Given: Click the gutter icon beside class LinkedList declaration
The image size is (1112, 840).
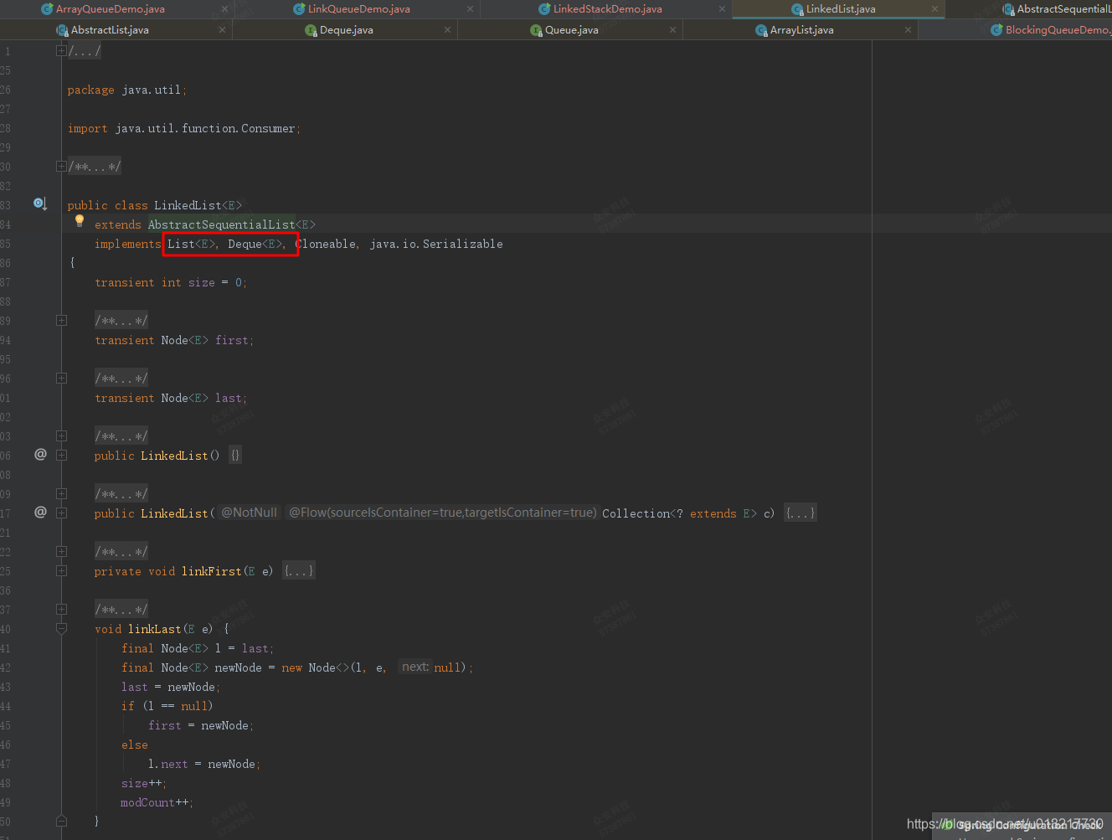Looking at the screenshot, I should tap(39, 204).
